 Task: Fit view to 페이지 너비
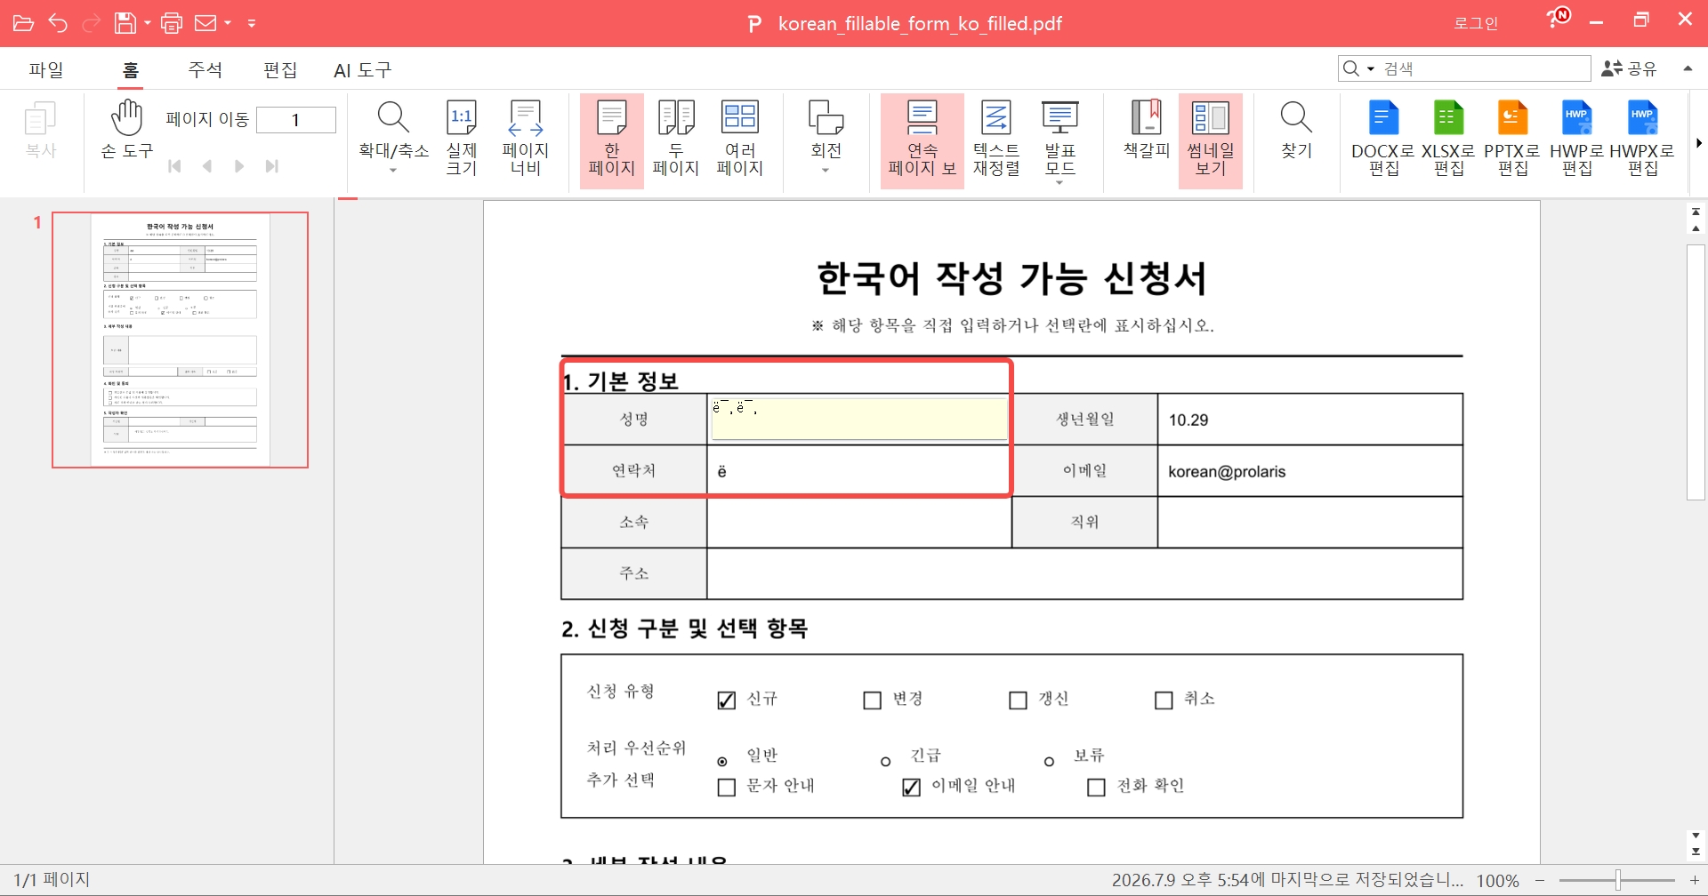pos(526,138)
